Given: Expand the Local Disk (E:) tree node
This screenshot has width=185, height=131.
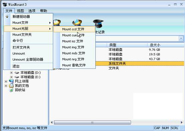Looking at the screenshot, I should (x=11, y=77).
